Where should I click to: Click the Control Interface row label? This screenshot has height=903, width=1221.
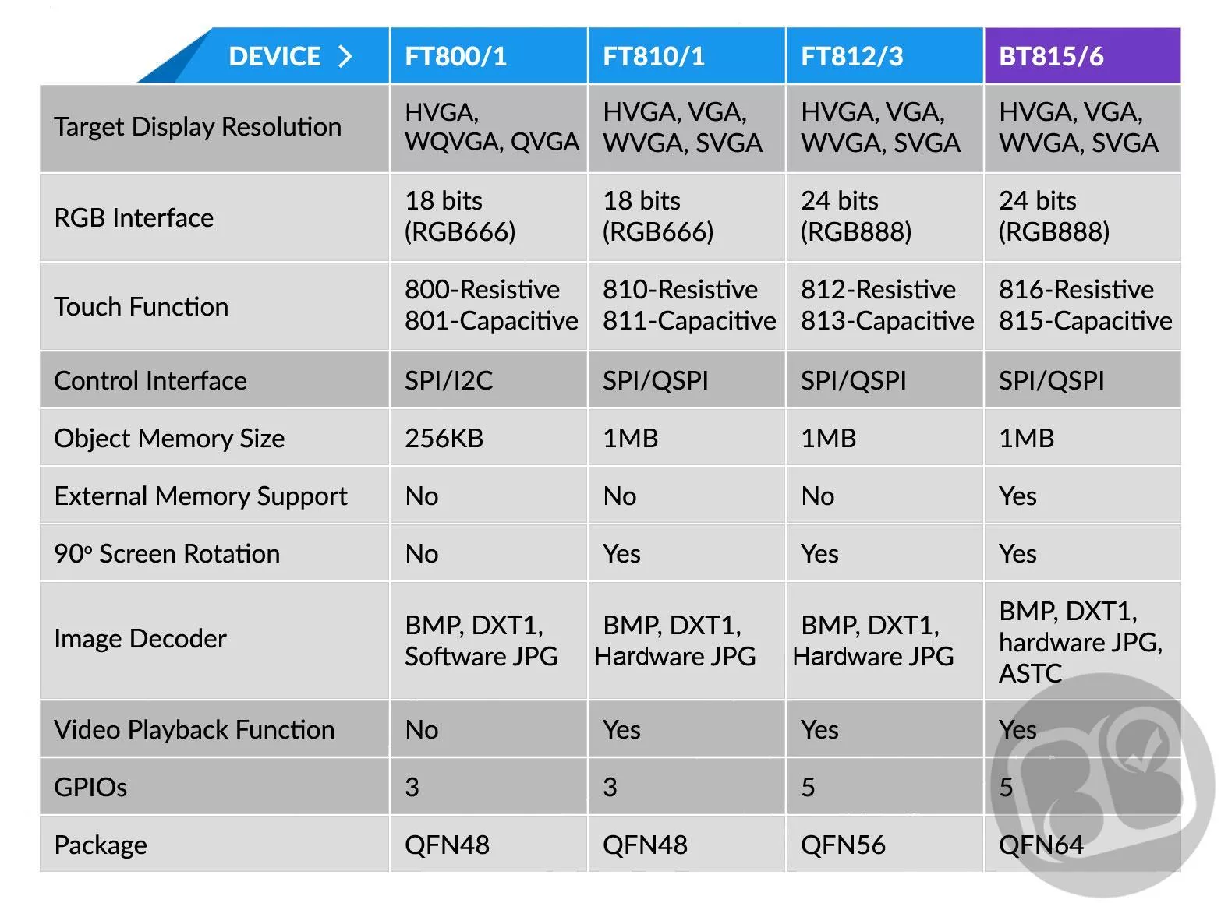(x=150, y=380)
